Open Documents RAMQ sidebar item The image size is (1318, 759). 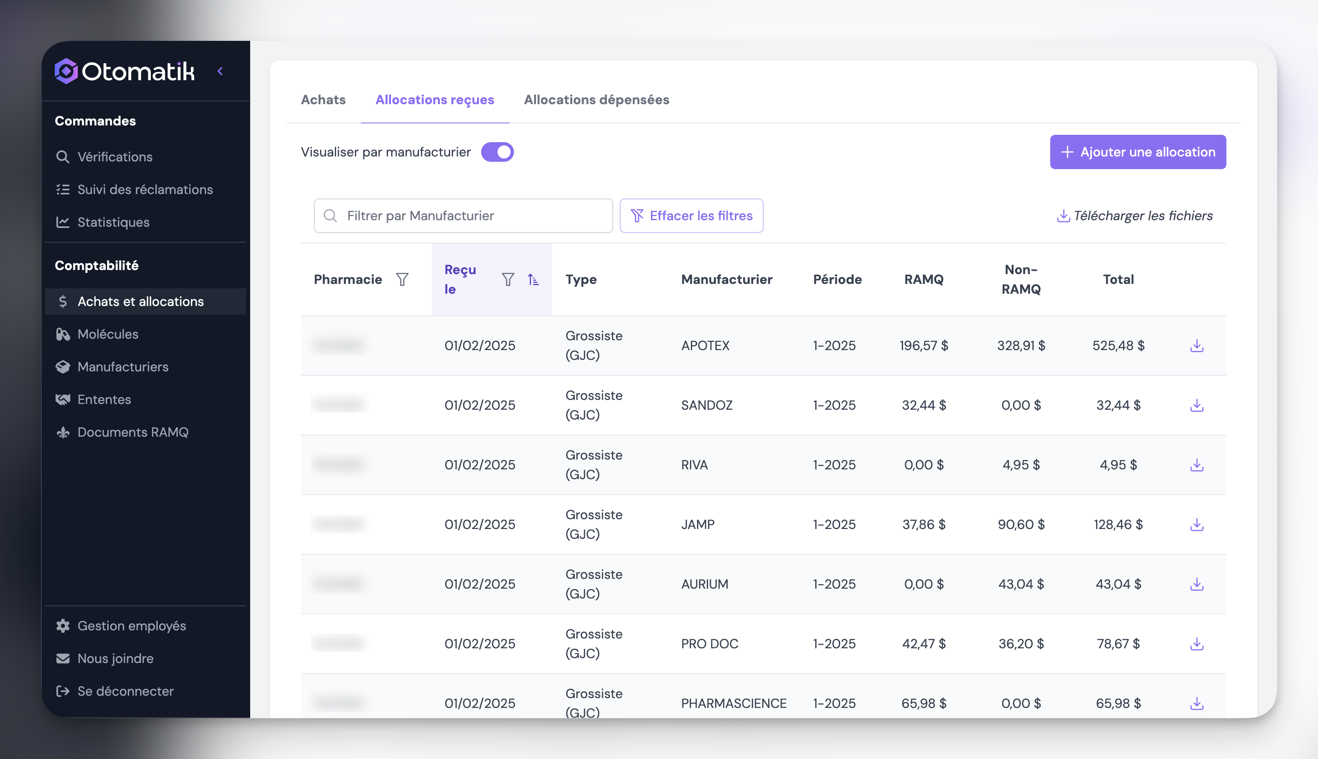tap(132, 432)
